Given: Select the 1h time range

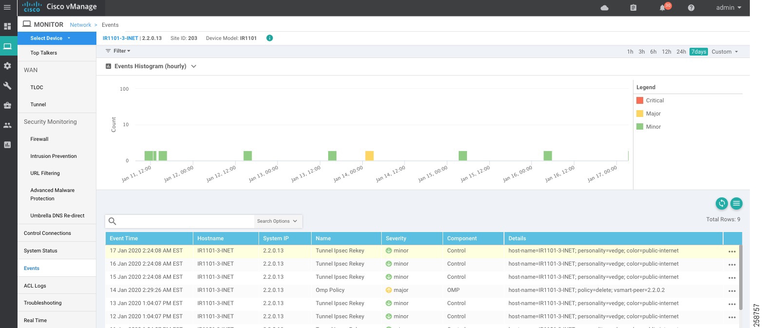Looking at the screenshot, I should point(630,52).
